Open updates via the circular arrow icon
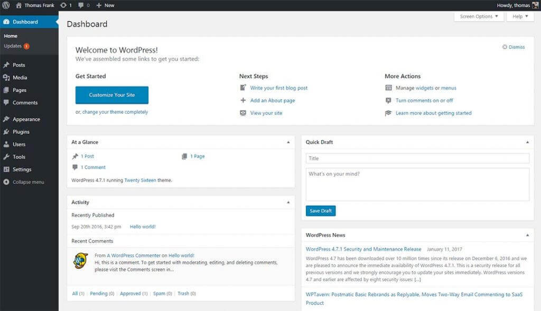Viewport: 541px width, 311px height. pos(64,5)
